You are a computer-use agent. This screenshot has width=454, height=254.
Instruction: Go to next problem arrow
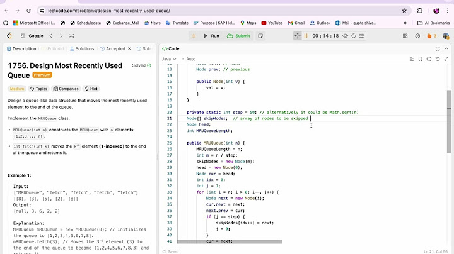pyautogui.click(x=61, y=36)
